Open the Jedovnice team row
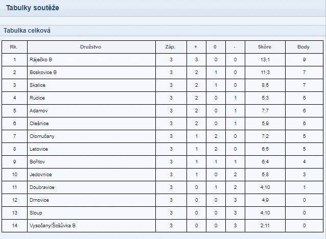 click(162, 175)
